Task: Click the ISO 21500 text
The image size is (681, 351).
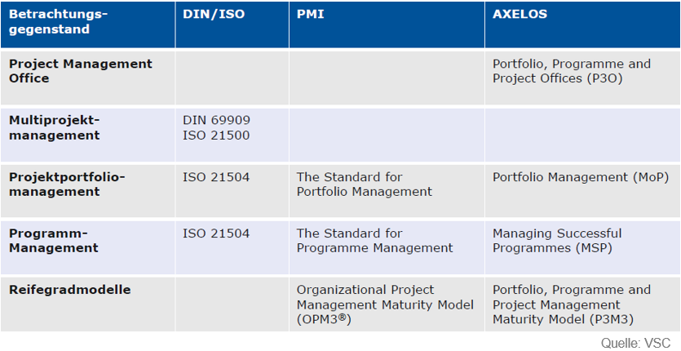Action: 216,136
